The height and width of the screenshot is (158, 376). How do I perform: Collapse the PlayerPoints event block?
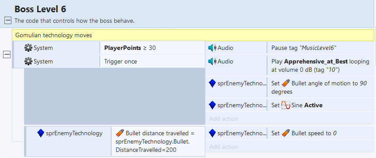7,55
